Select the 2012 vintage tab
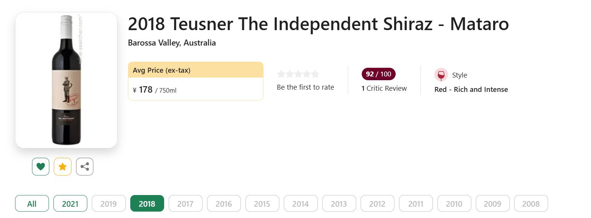This screenshot has height=218, width=591. coord(378,204)
